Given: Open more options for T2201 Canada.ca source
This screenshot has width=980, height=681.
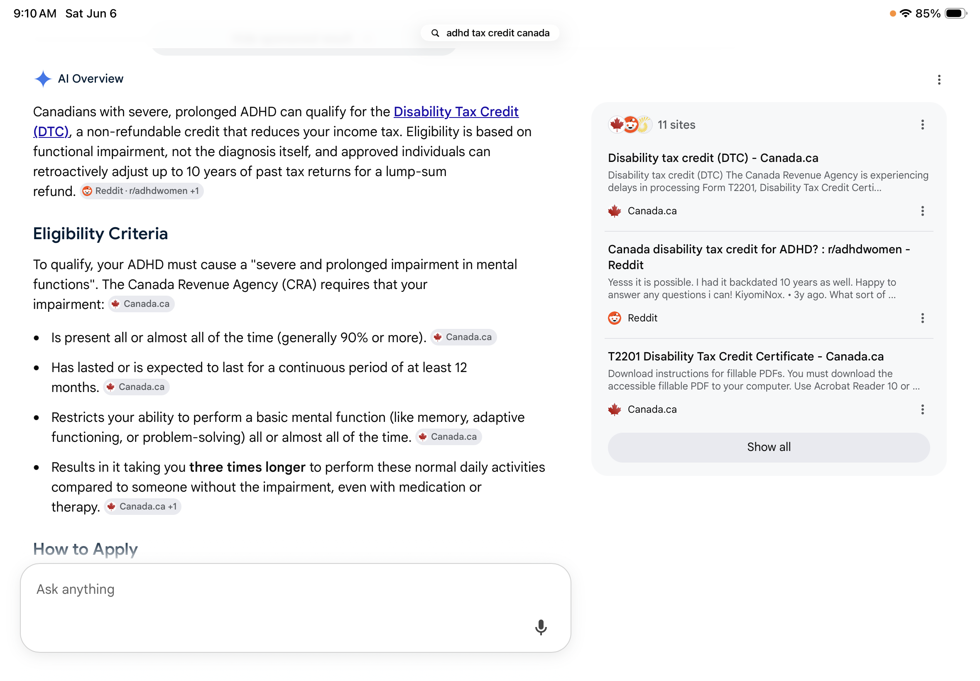Looking at the screenshot, I should point(922,409).
